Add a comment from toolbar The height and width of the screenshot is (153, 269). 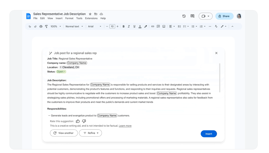158,27
